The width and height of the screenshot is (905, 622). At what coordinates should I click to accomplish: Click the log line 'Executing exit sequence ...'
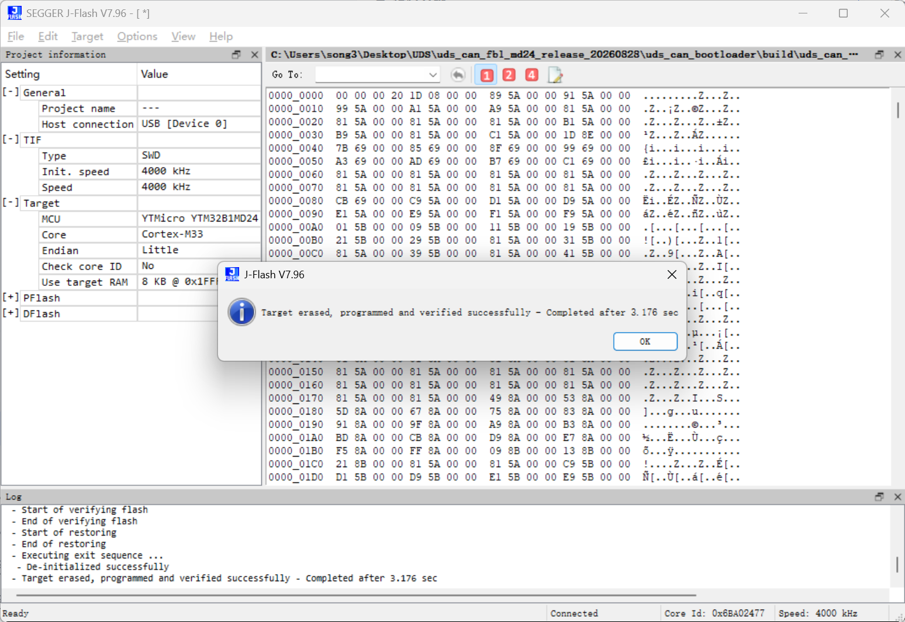point(92,555)
